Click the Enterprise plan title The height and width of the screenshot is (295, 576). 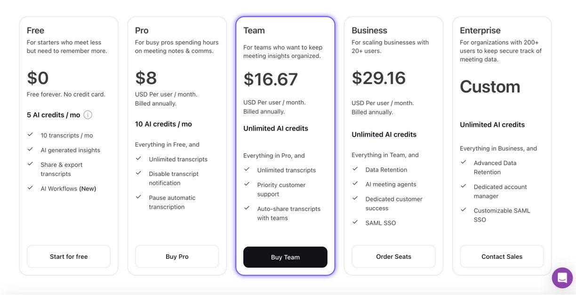click(481, 31)
